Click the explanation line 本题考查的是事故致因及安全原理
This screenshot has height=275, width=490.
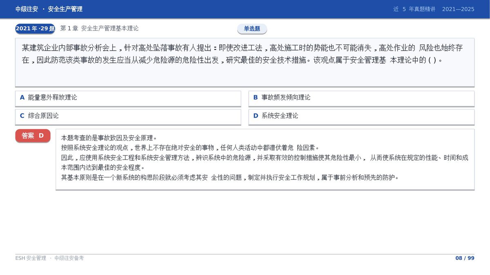[109, 137]
